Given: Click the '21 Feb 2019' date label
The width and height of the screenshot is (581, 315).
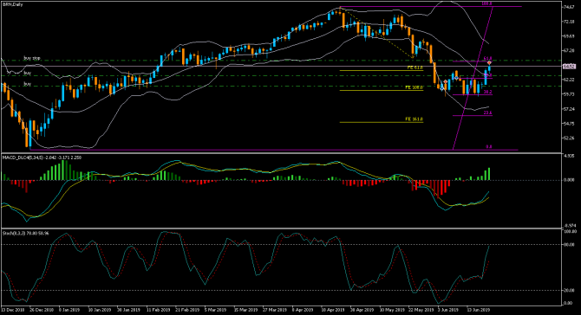Looking at the screenshot, I should tap(187, 310).
